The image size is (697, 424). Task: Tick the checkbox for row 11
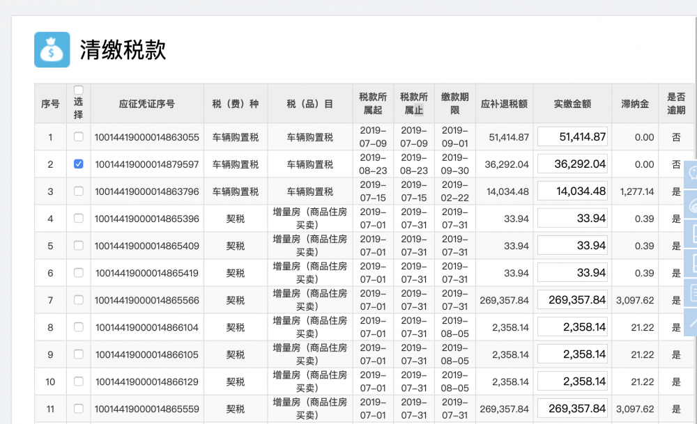78,409
